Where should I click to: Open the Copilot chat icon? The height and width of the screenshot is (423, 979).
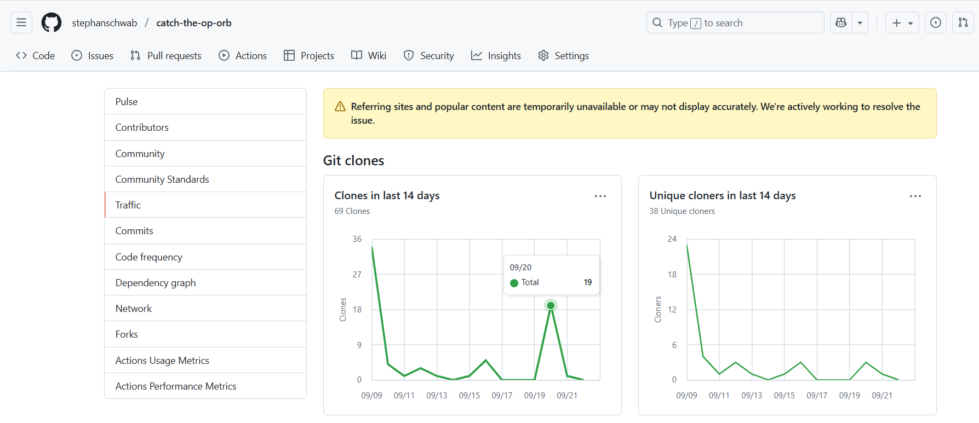point(841,22)
